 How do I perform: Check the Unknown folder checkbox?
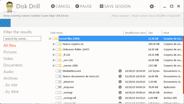[x=57, y=49]
